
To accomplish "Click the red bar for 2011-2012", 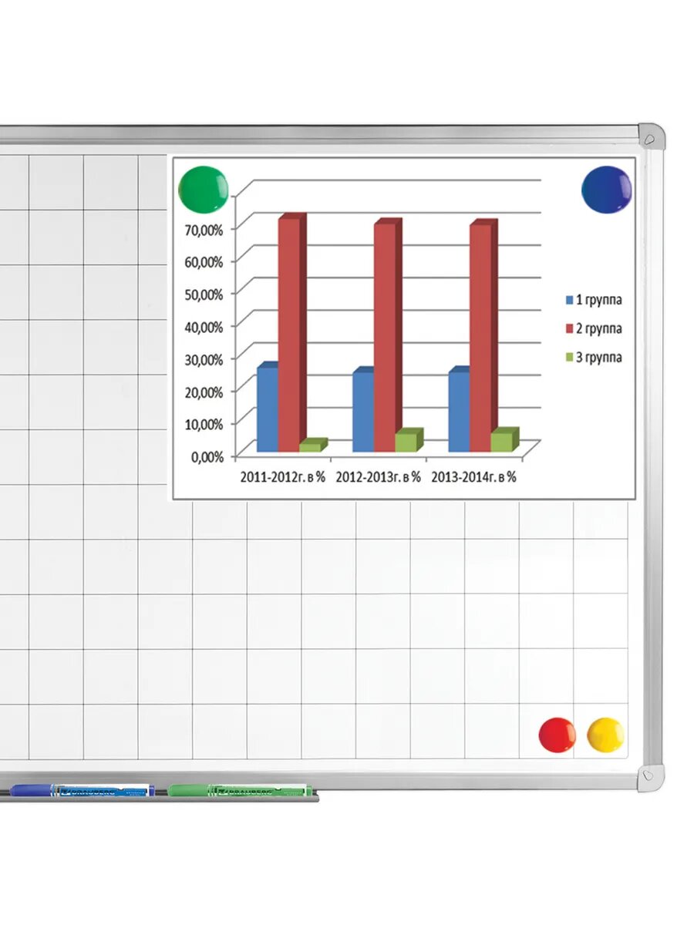I will (x=292, y=332).
